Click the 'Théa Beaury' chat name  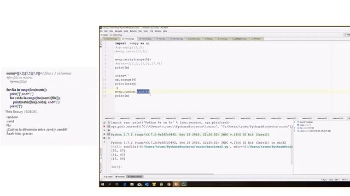14,112
